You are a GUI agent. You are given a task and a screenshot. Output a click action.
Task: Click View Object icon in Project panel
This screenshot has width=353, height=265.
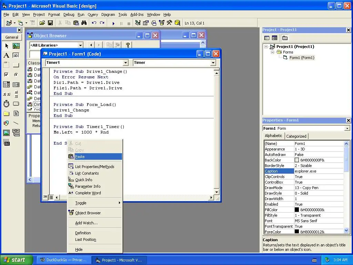pos(274,38)
